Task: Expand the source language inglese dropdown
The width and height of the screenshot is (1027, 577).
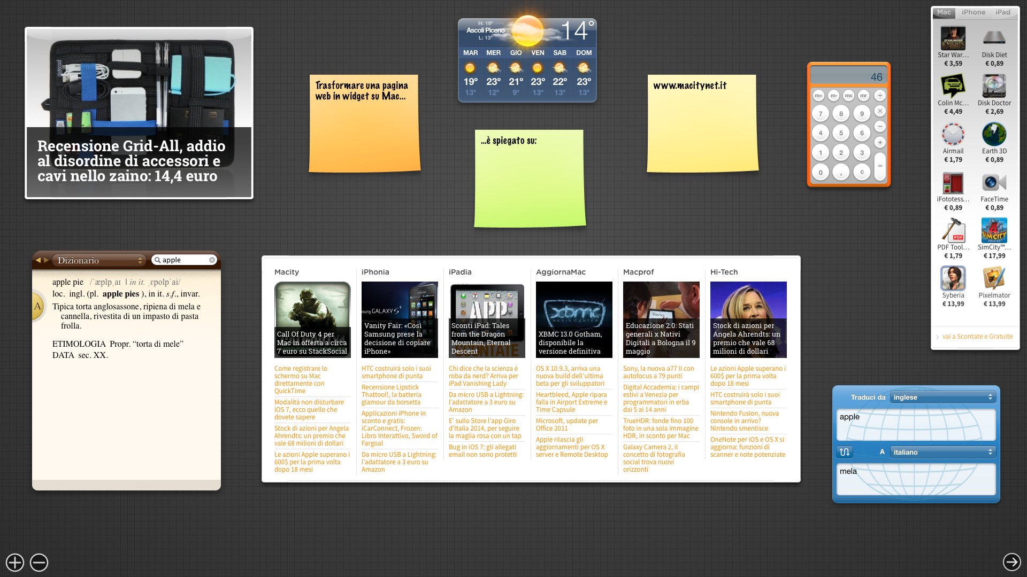Action: (942, 397)
